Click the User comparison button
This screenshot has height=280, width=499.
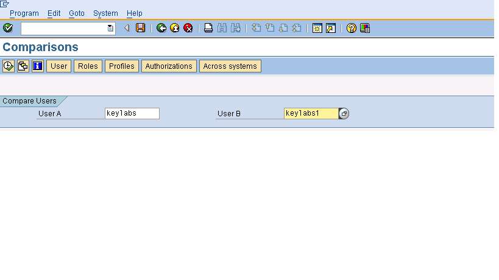pos(59,66)
